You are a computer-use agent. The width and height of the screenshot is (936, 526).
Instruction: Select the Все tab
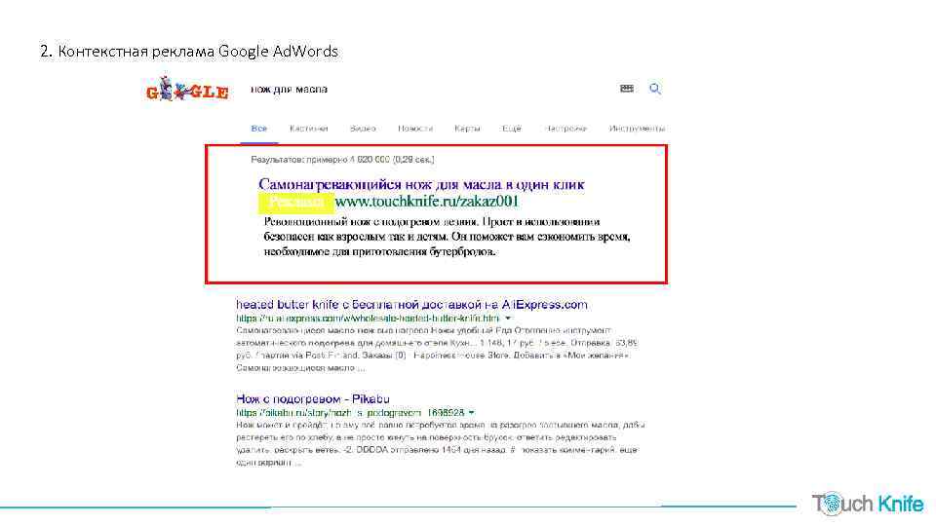tap(259, 129)
